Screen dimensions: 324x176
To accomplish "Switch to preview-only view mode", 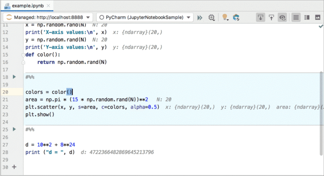I will (317, 18).
